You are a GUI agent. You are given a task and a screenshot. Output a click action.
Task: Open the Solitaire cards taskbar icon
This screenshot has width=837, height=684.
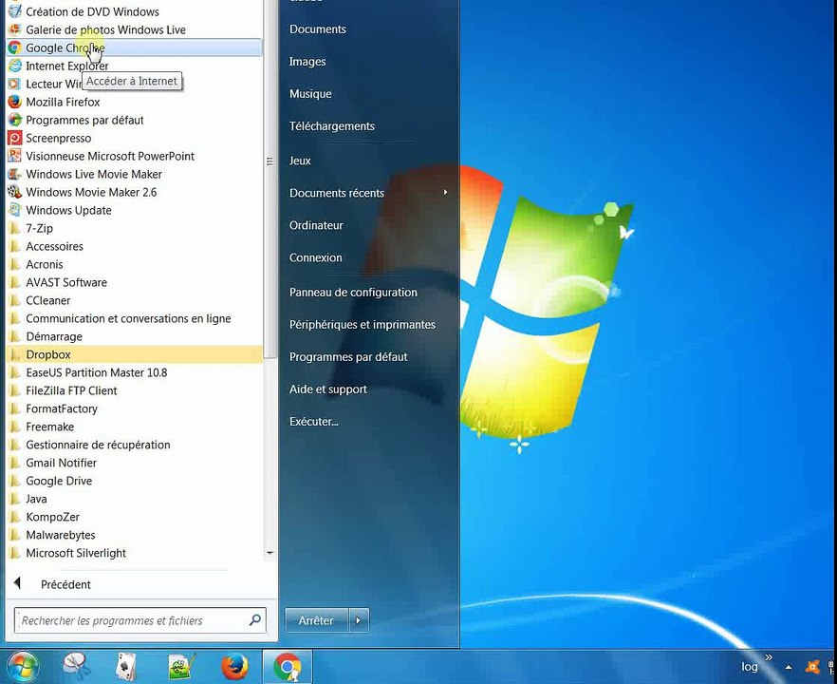click(126, 666)
